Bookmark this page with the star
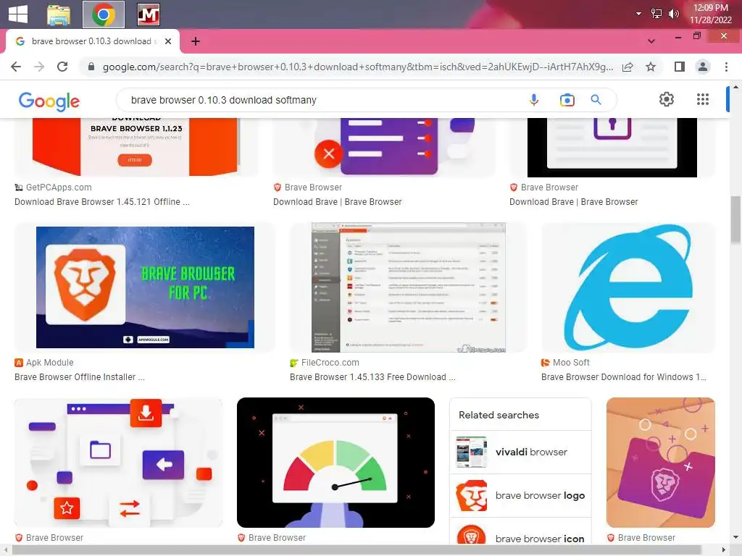The height and width of the screenshot is (556, 742). click(x=651, y=67)
